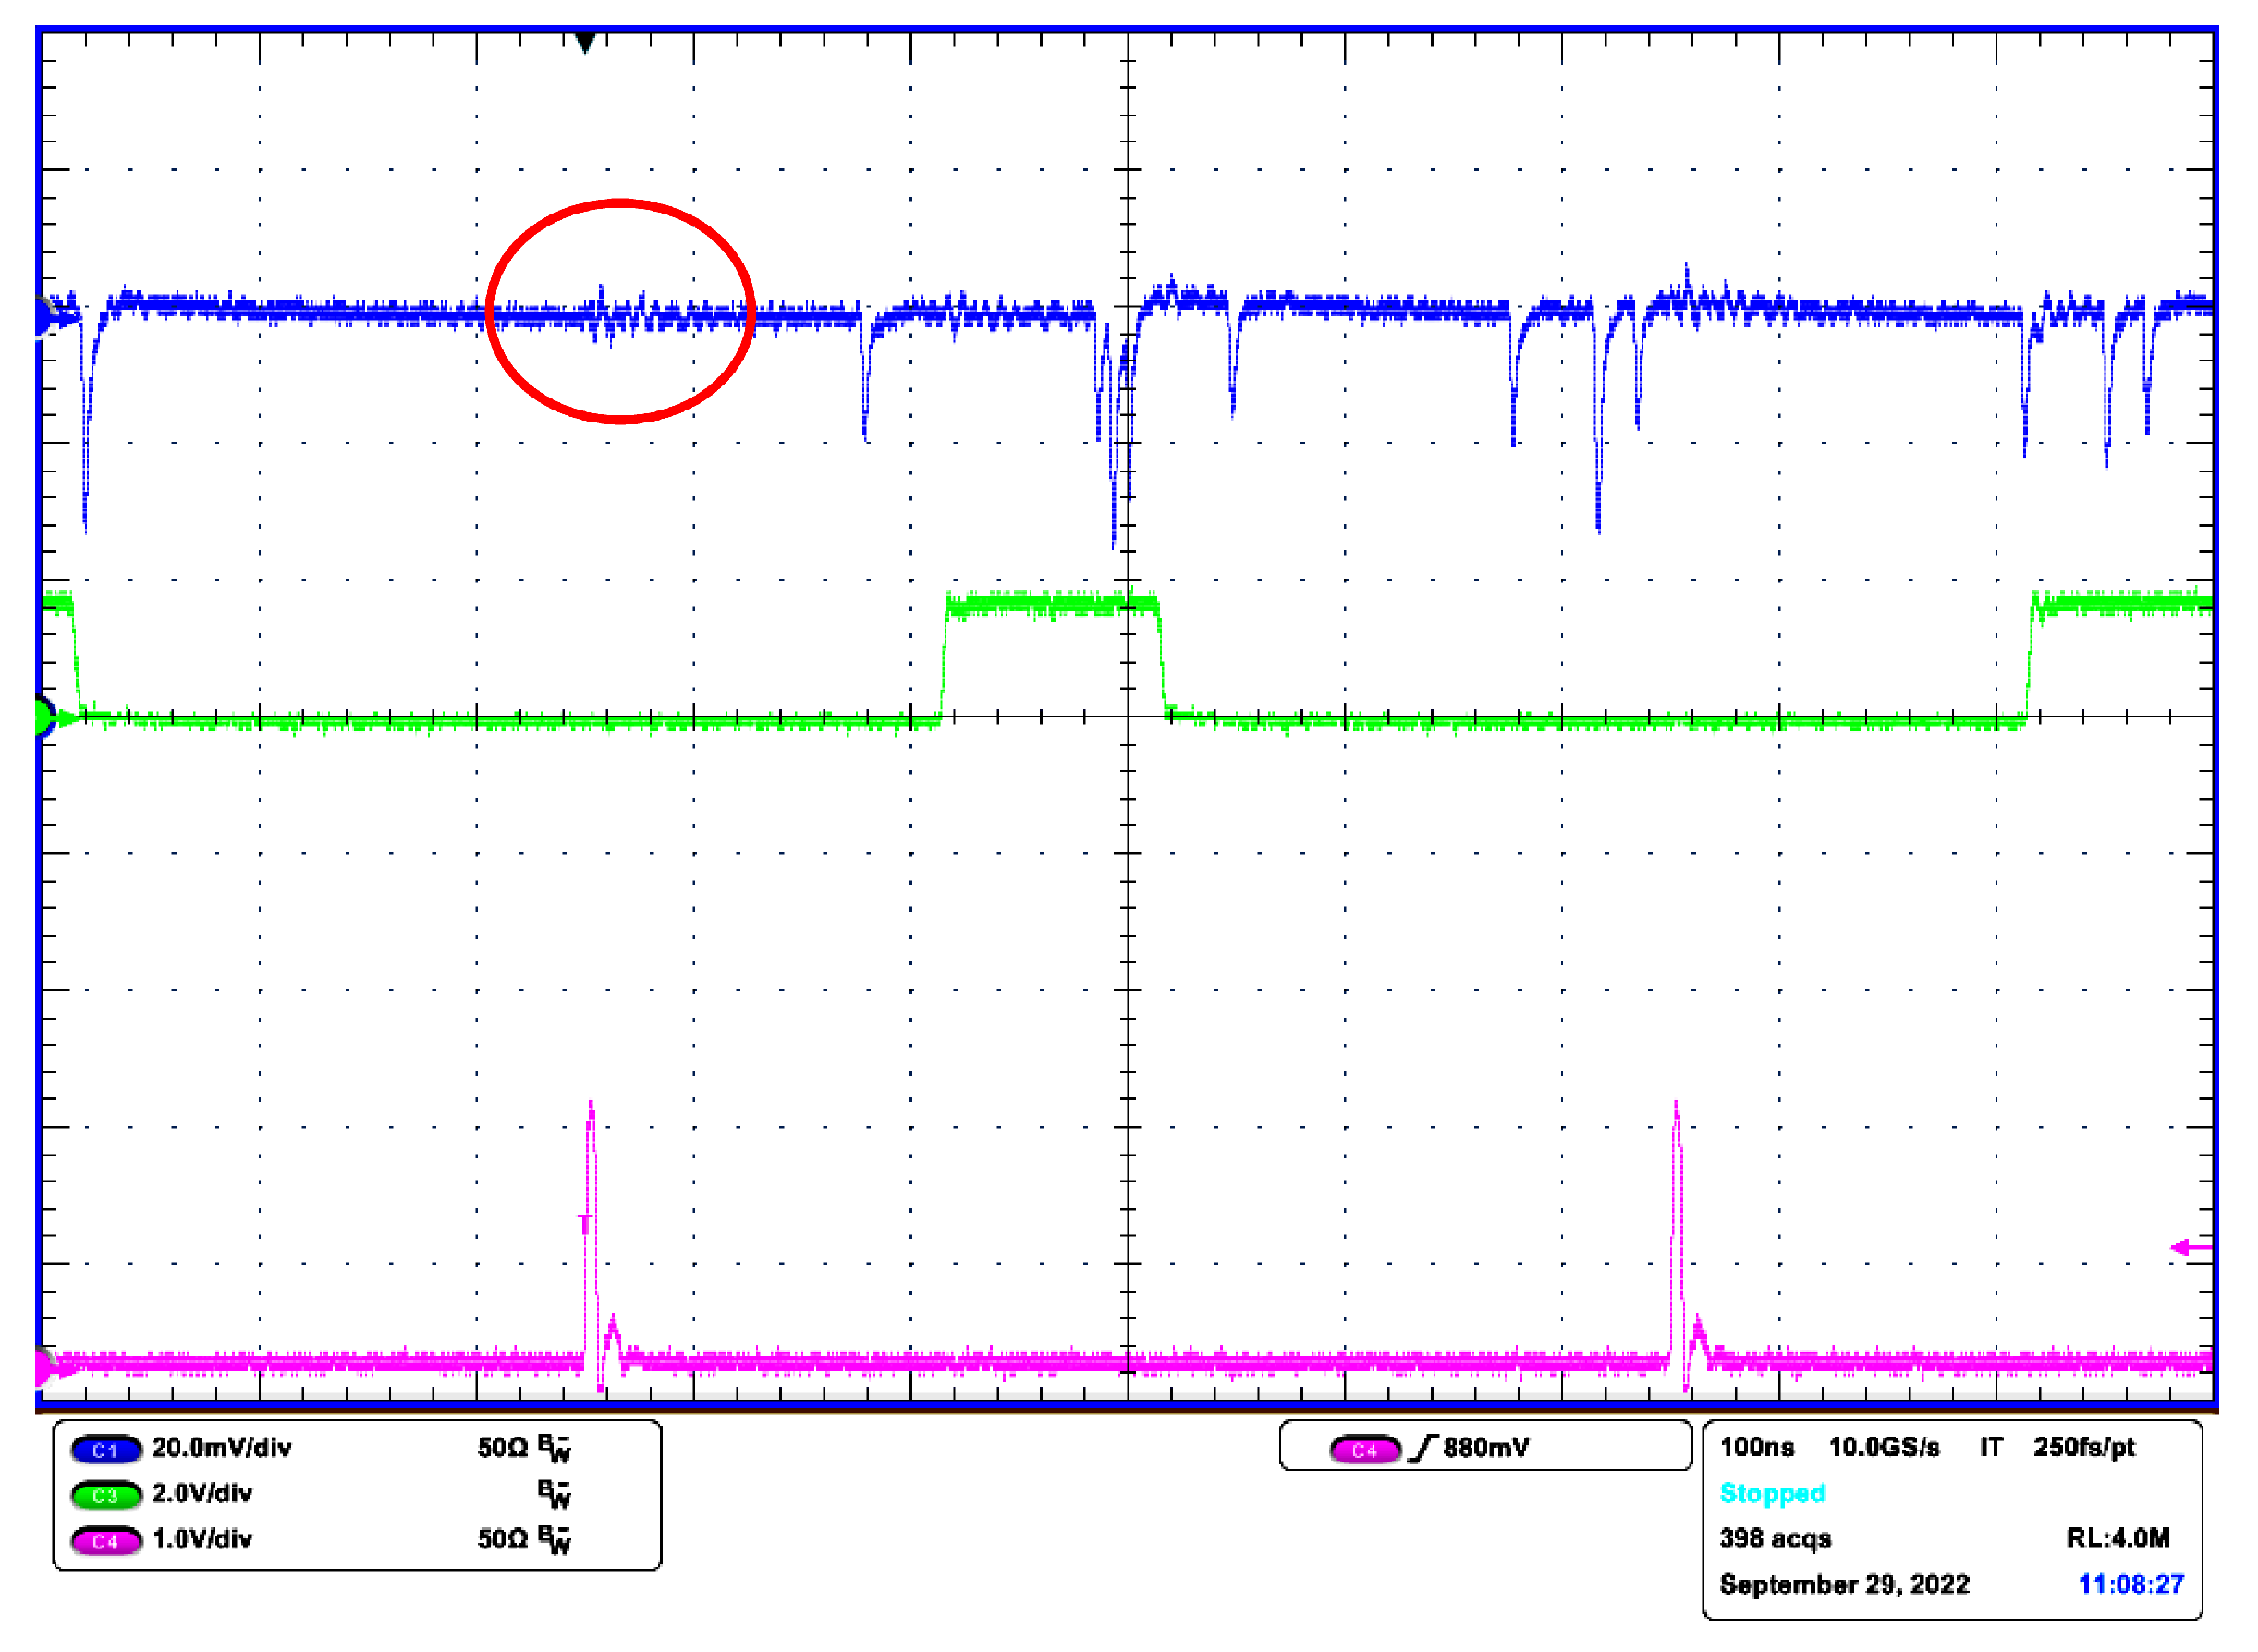
Task: Click the C3 2.0V/div scale readout
Action: tap(201, 1495)
